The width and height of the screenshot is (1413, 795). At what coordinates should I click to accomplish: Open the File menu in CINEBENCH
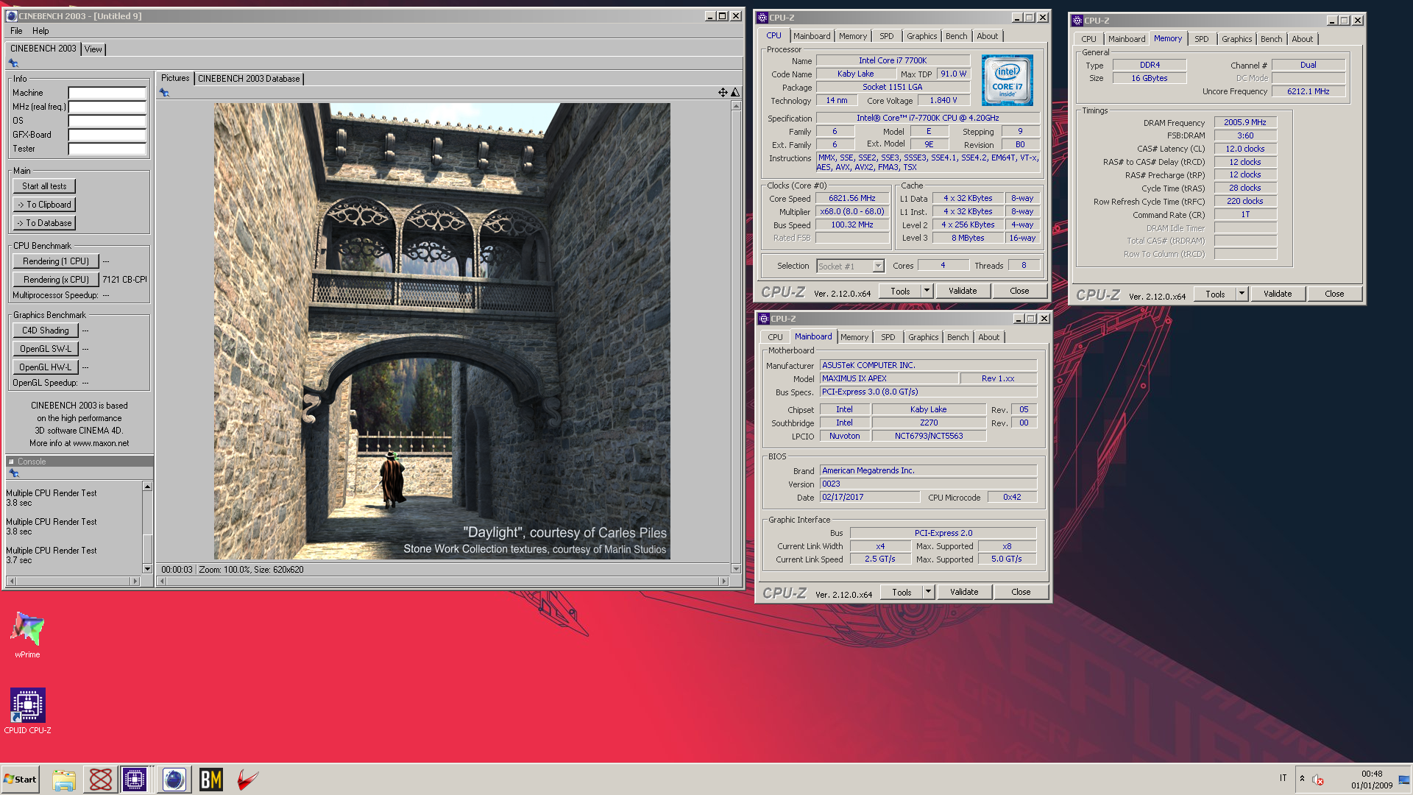[x=16, y=31]
